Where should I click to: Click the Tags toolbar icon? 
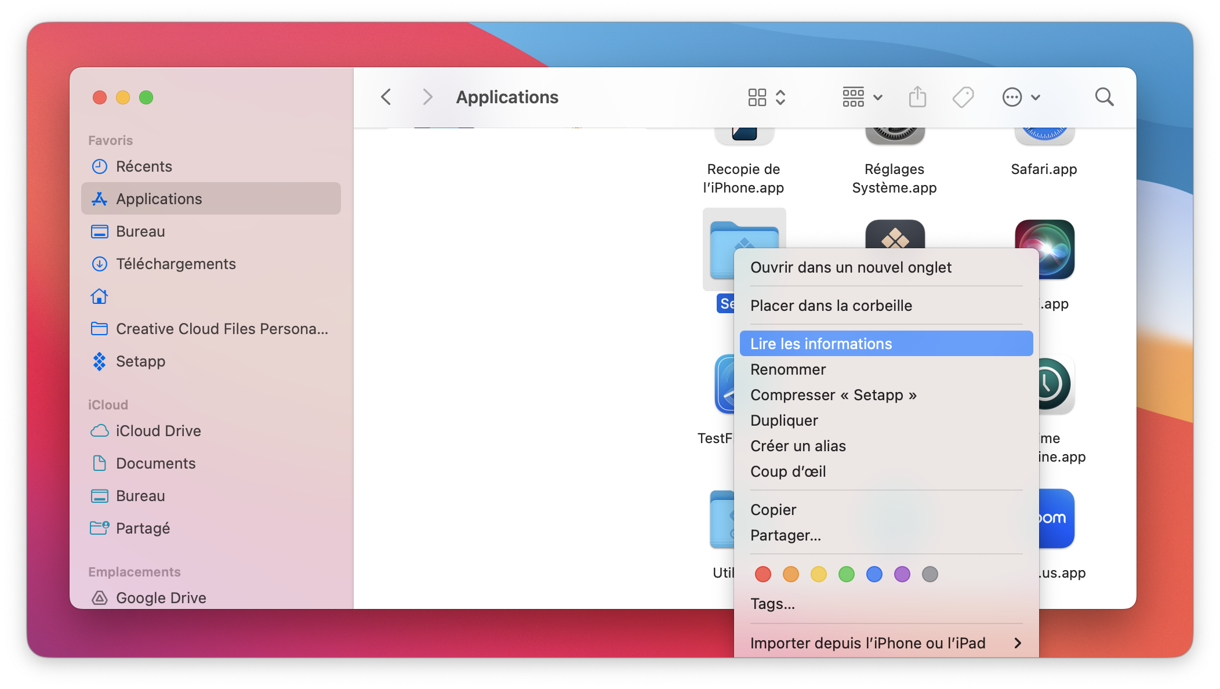click(x=963, y=97)
